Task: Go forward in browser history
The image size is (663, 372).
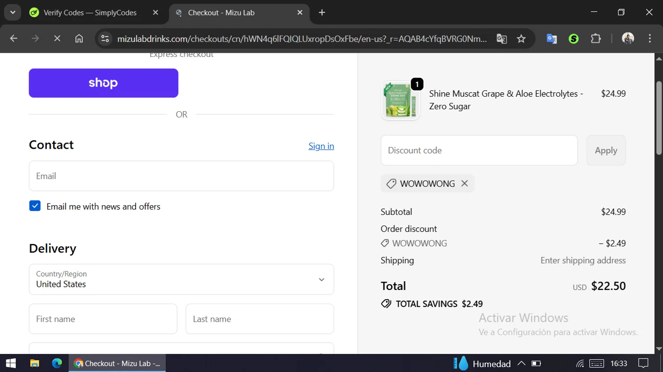Action: pos(35,39)
